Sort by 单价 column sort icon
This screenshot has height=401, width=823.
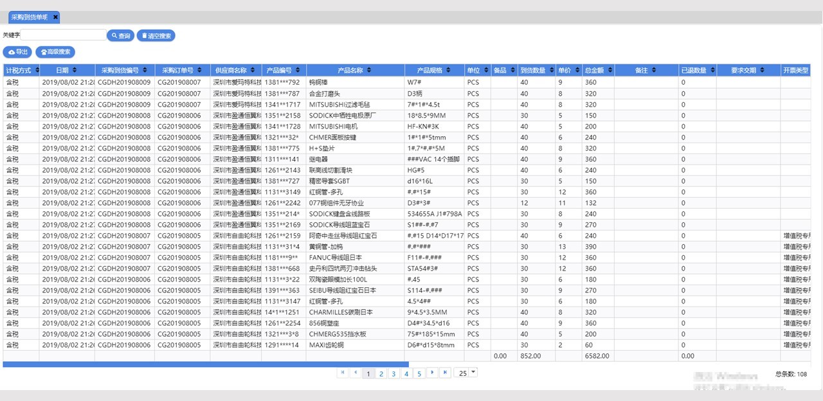tap(576, 70)
